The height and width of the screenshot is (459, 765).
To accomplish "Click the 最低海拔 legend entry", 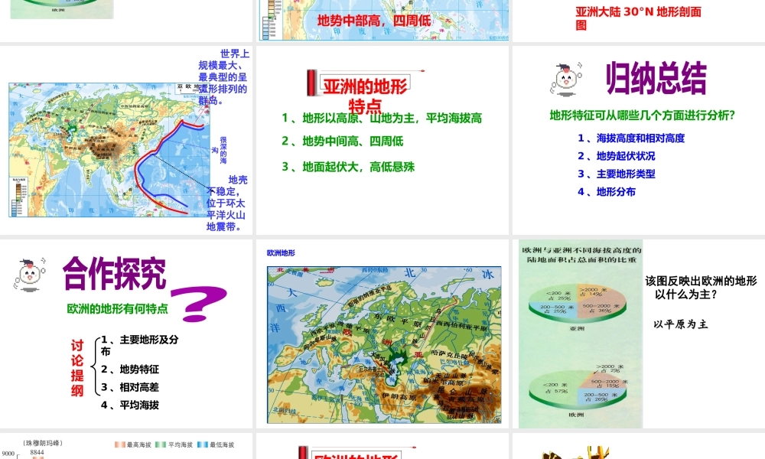I will coord(216,445).
